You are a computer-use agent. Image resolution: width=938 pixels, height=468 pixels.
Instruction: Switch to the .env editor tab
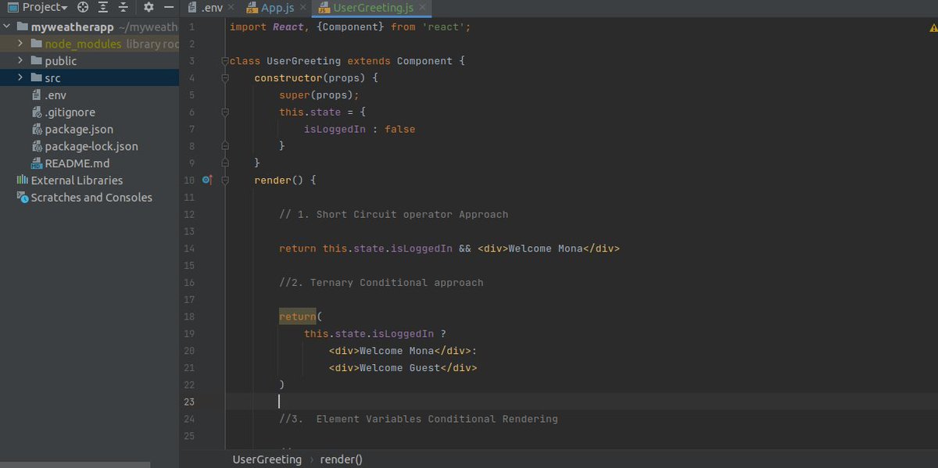click(211, 9)
